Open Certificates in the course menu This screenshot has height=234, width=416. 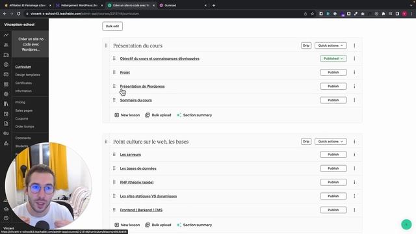(23, 83)
